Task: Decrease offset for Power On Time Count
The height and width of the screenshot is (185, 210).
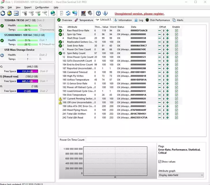Action: pos(160,49)
